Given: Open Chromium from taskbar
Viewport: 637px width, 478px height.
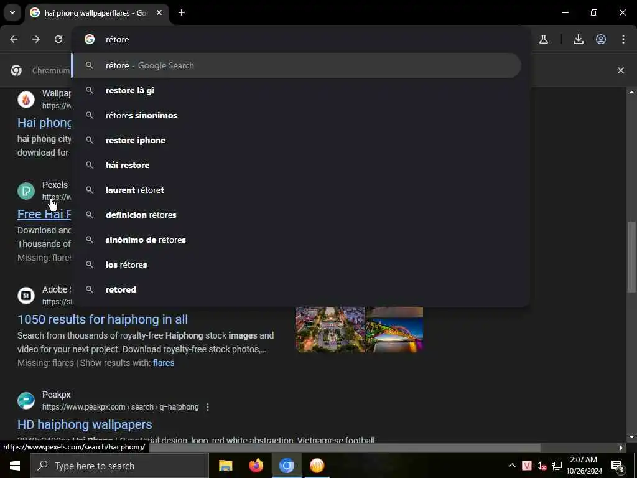Looking at the screenshot, I should [286, 466].
